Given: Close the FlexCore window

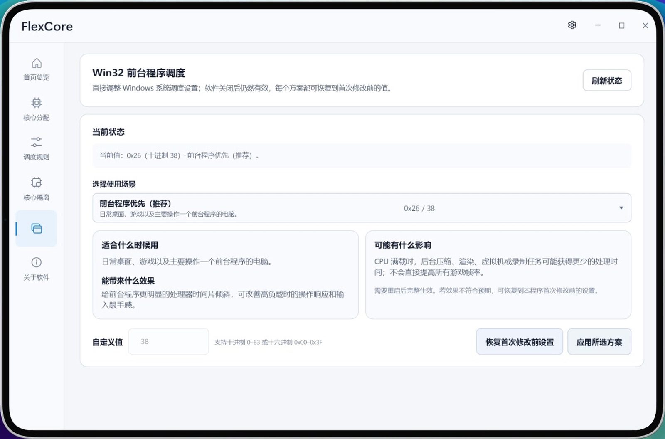Looking at the screenshot, I should (x=645, y=25).
